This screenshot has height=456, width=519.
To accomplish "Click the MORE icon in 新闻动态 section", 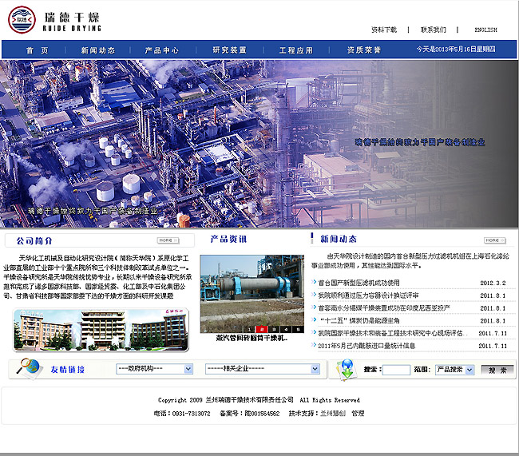I will 494,240.
